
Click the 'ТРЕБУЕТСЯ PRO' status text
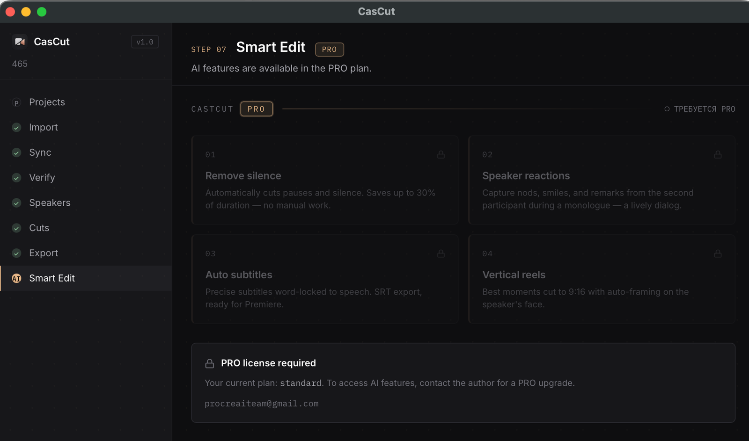pos(705,109)
